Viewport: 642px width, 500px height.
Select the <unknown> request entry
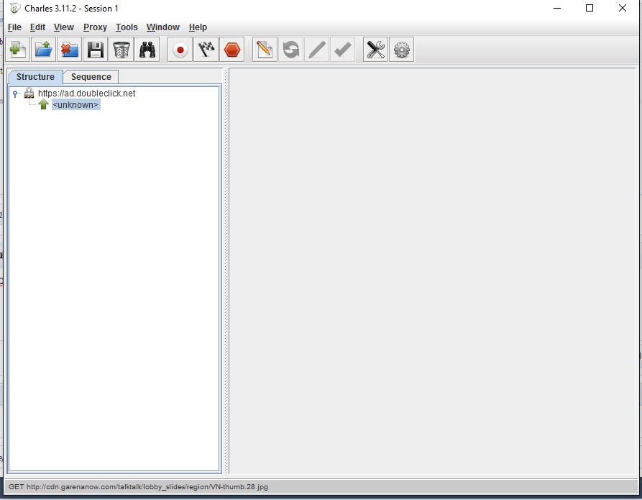click(75, 105)
